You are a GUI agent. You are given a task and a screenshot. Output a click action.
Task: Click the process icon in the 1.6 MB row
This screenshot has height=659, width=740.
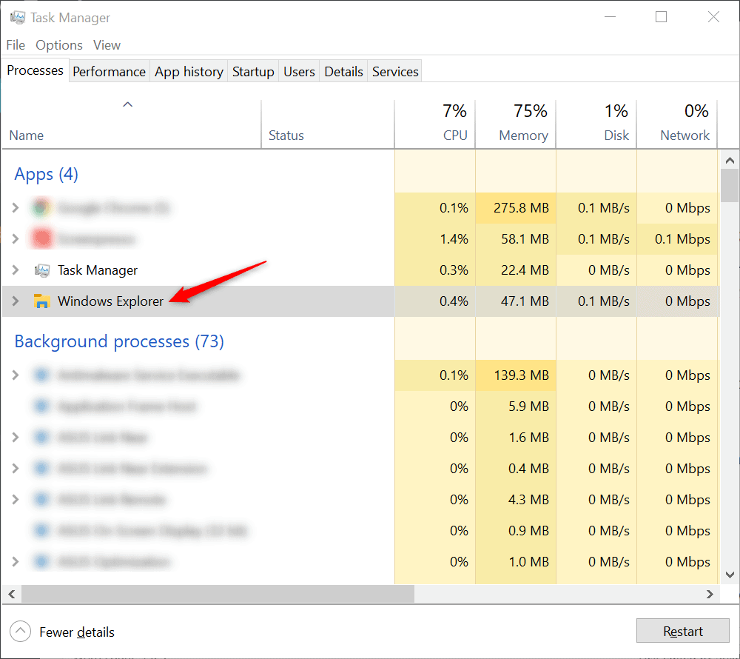pyautogui.click(x=41, y=438)
